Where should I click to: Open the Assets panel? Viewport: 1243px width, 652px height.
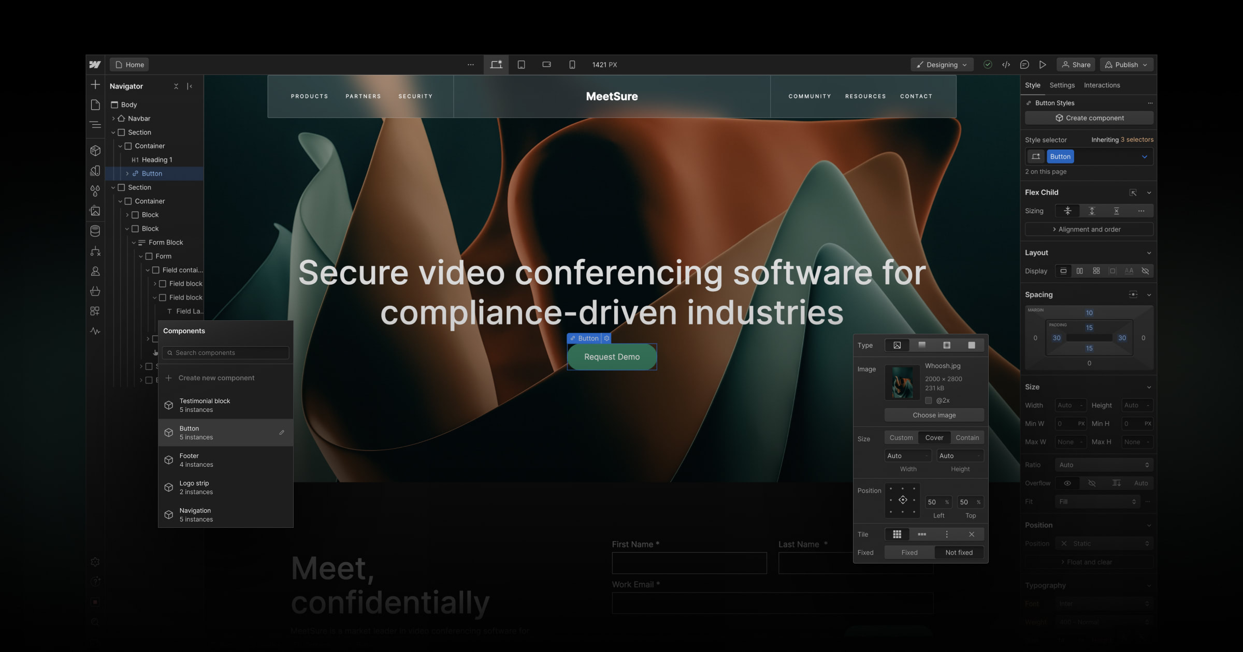(x=95, y=211)
